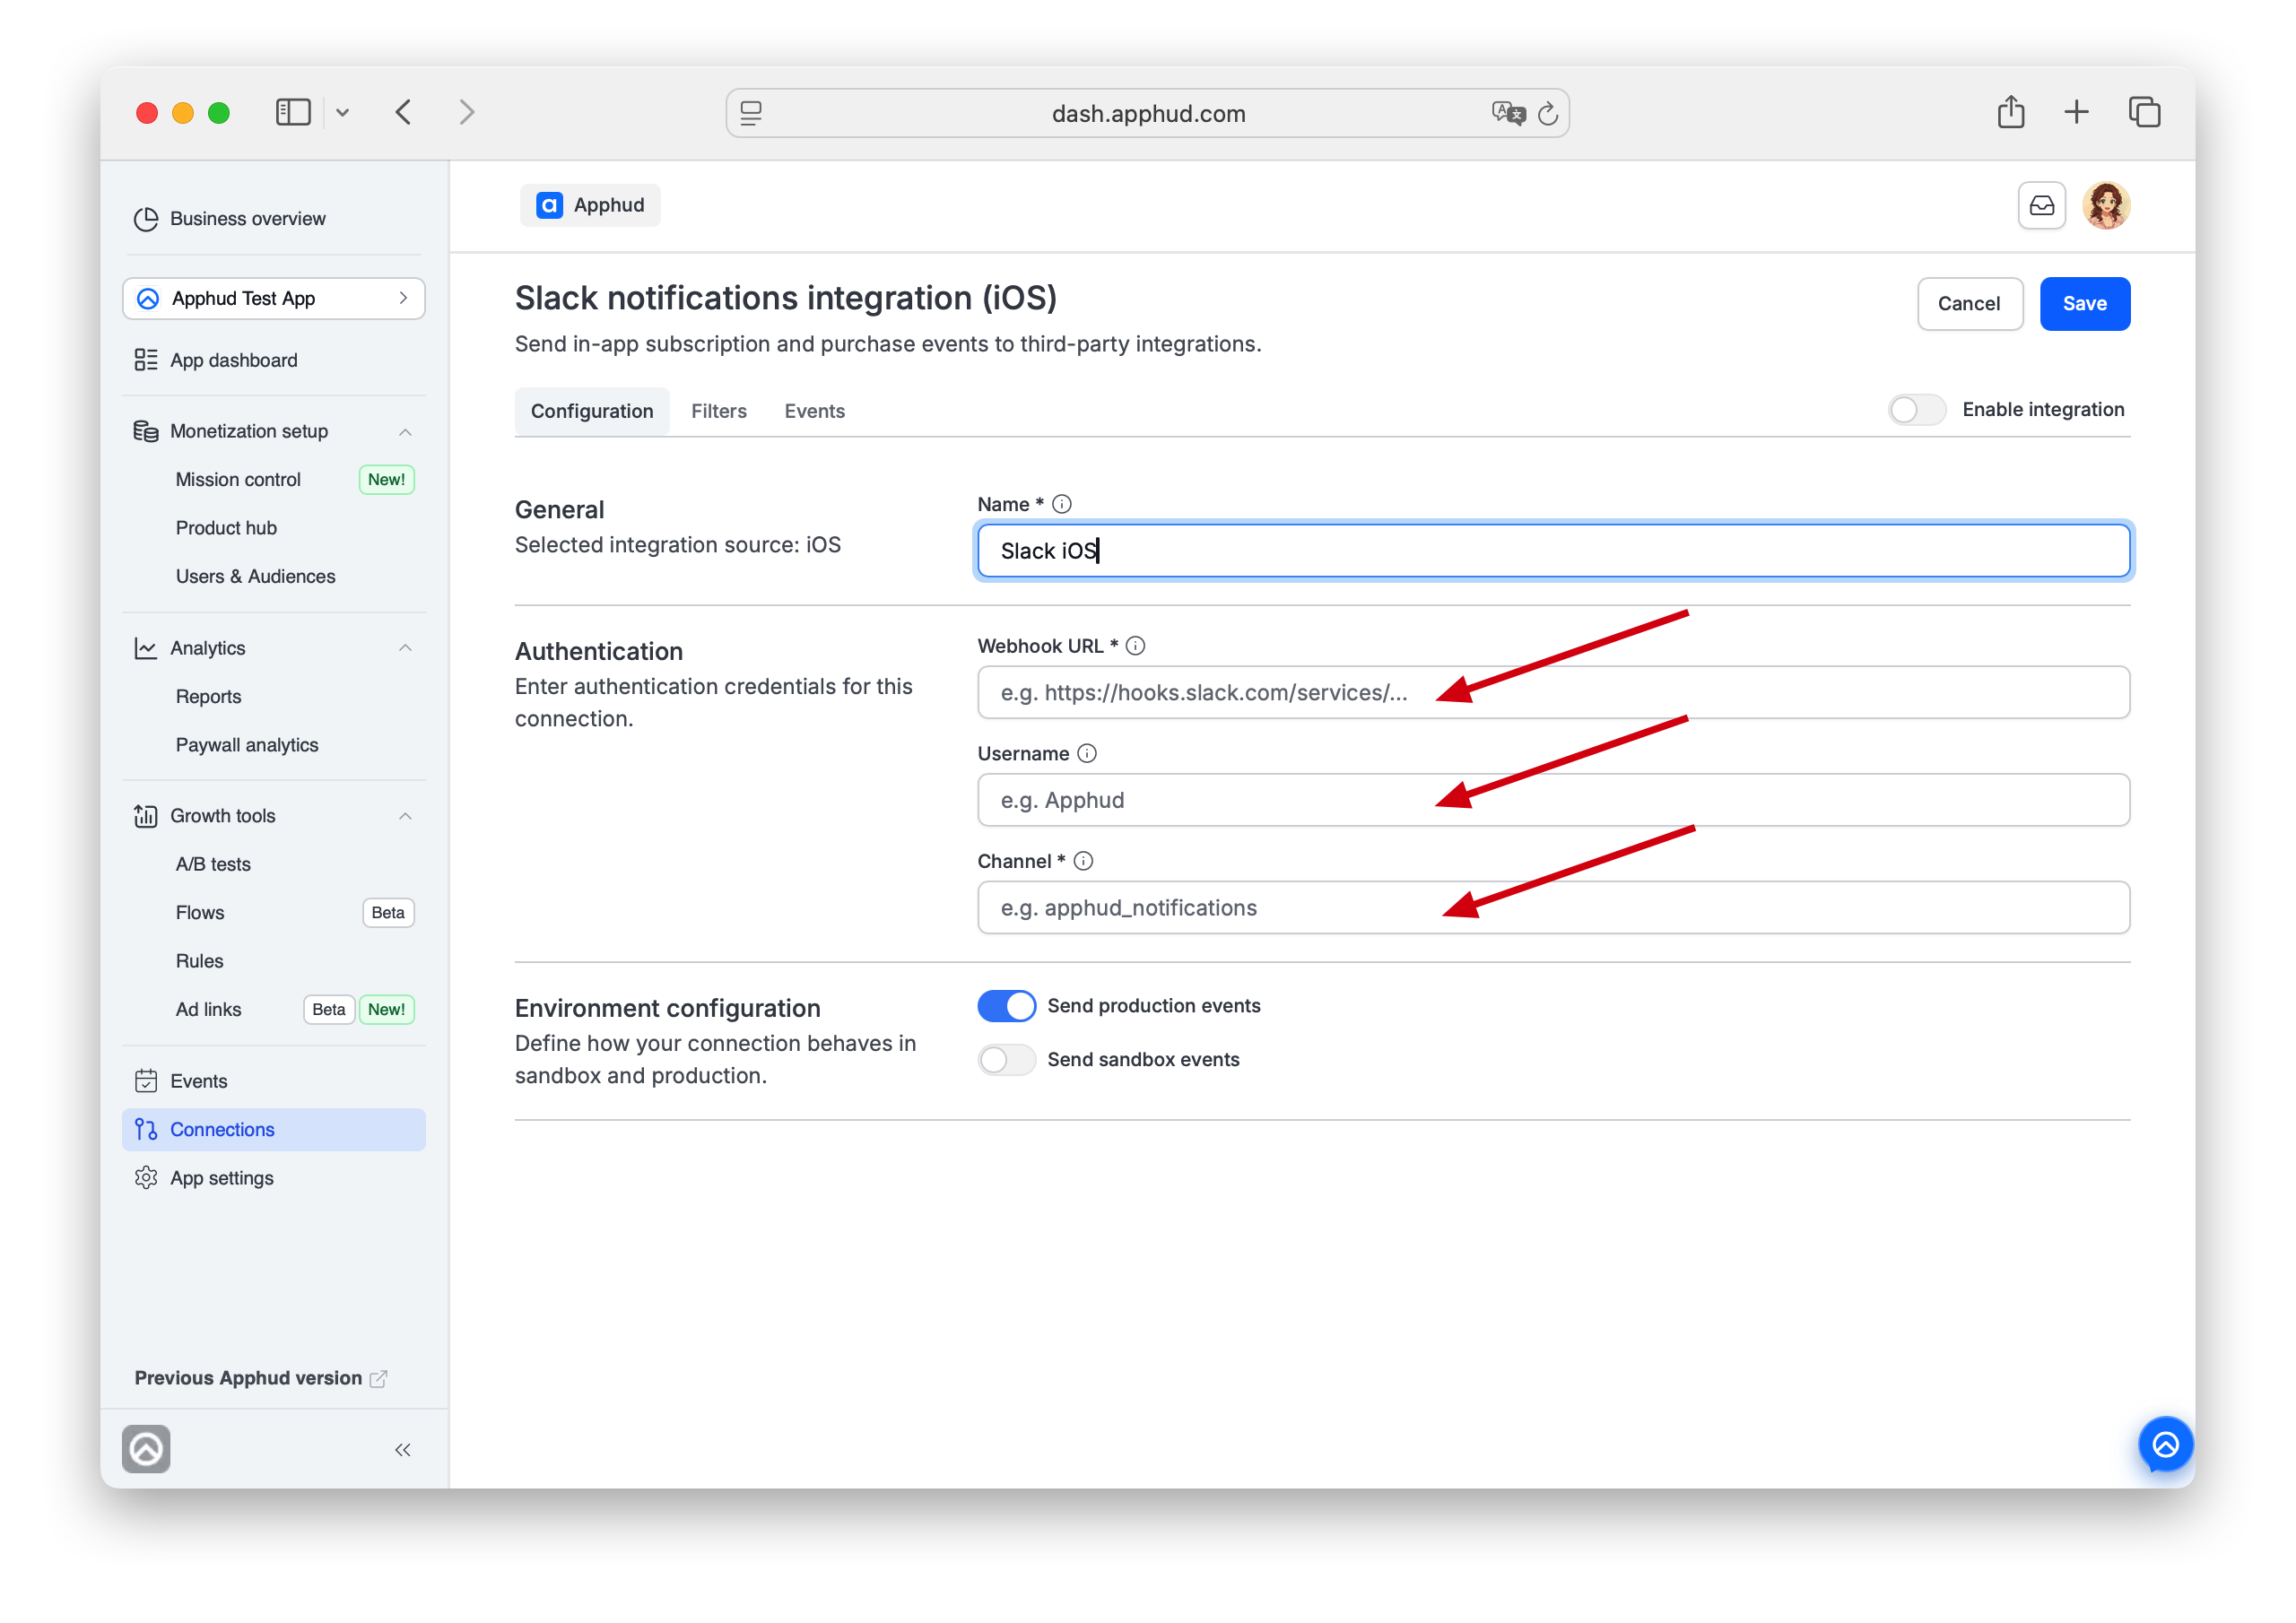Screen dimensions: 2296x1623
Task: Go back with the browser back arrow
Action: 404,112
